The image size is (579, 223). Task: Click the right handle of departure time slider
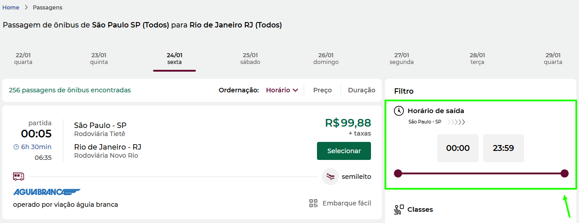tap(565, 173)
